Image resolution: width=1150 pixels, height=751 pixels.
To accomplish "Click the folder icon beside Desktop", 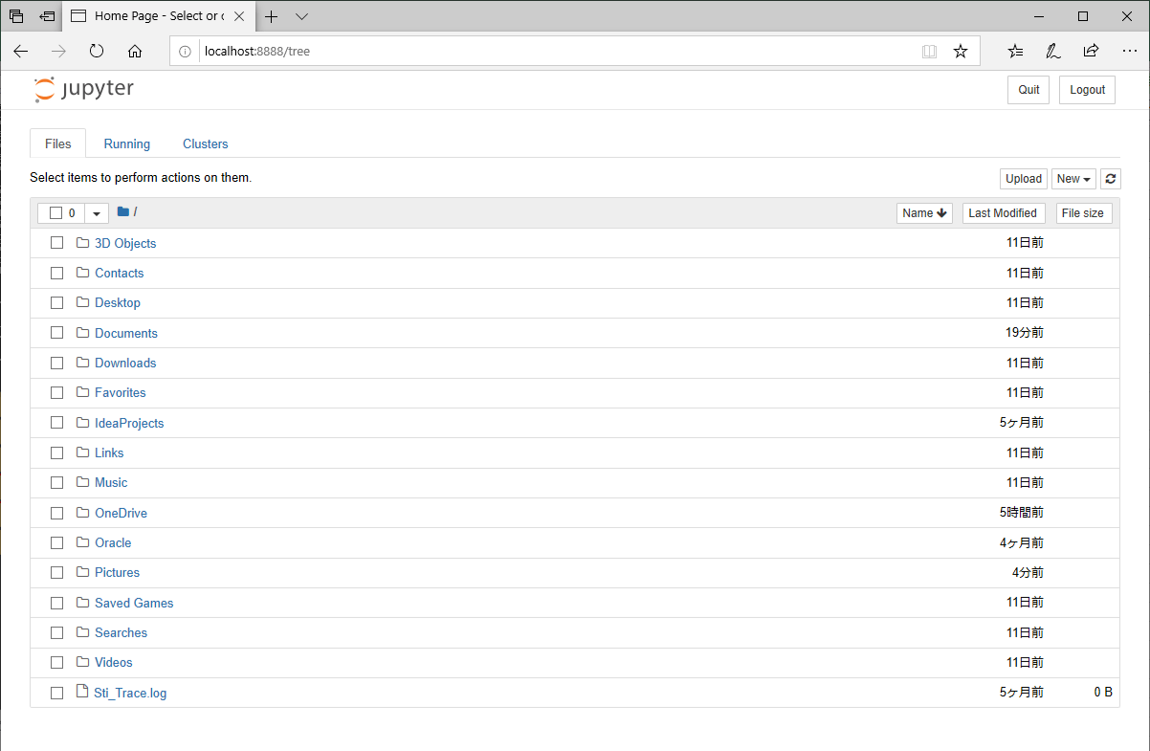I will (82, 302).
